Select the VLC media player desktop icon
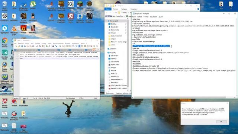Image resolution: width=238 pixels, height=134 pixels. pos(14,30)
